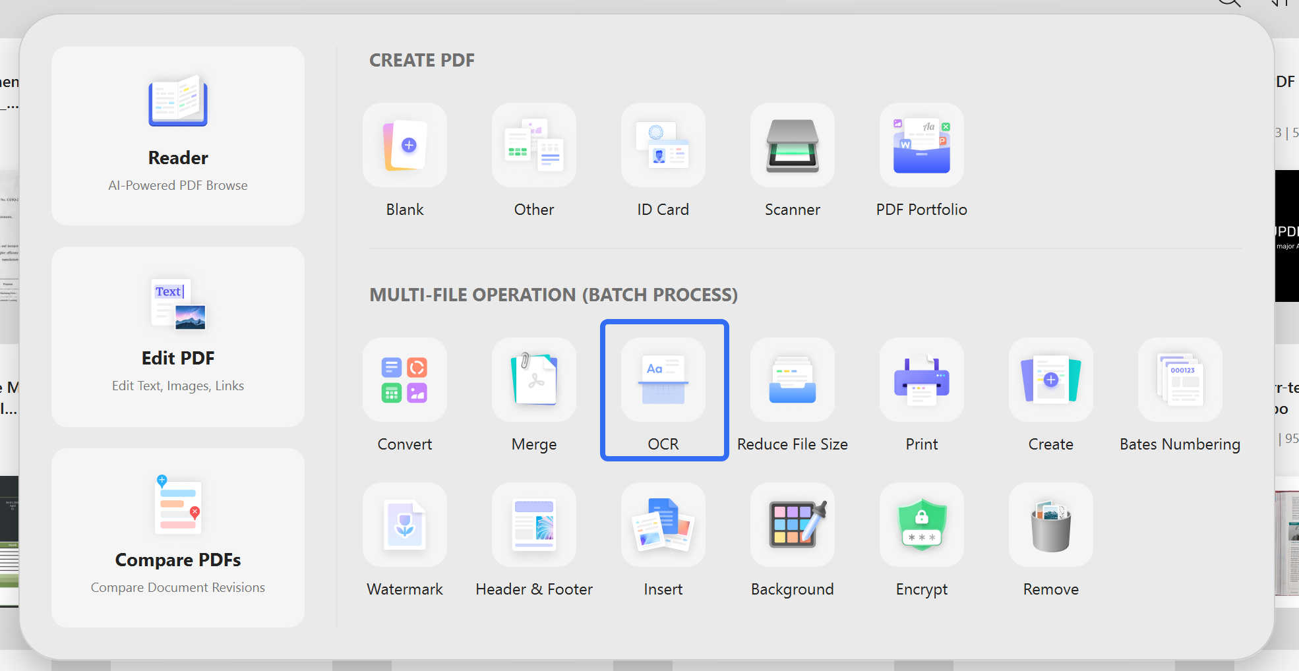1299x671 pixels.
Task: Open batch Encrypt tool
Action: click(x=922, y=525)
